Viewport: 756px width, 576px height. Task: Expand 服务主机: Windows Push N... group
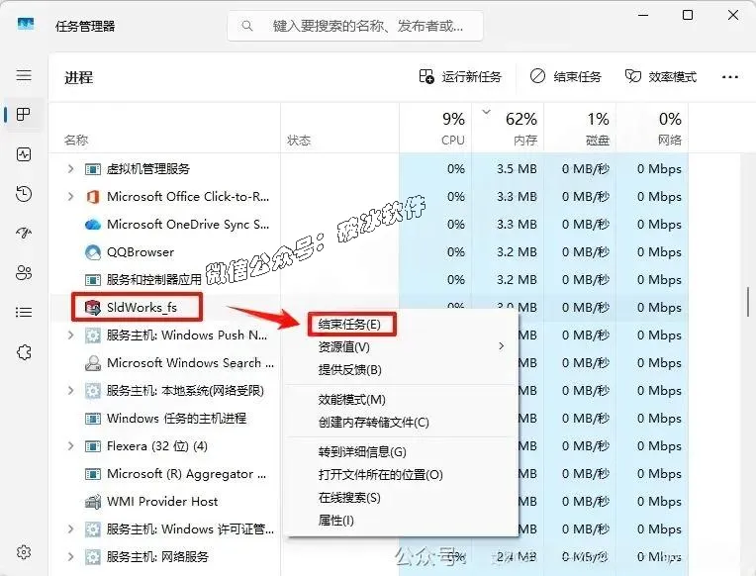71,335
